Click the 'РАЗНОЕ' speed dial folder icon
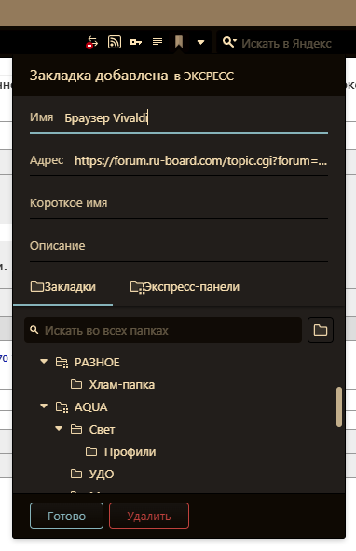 point(62,363)
